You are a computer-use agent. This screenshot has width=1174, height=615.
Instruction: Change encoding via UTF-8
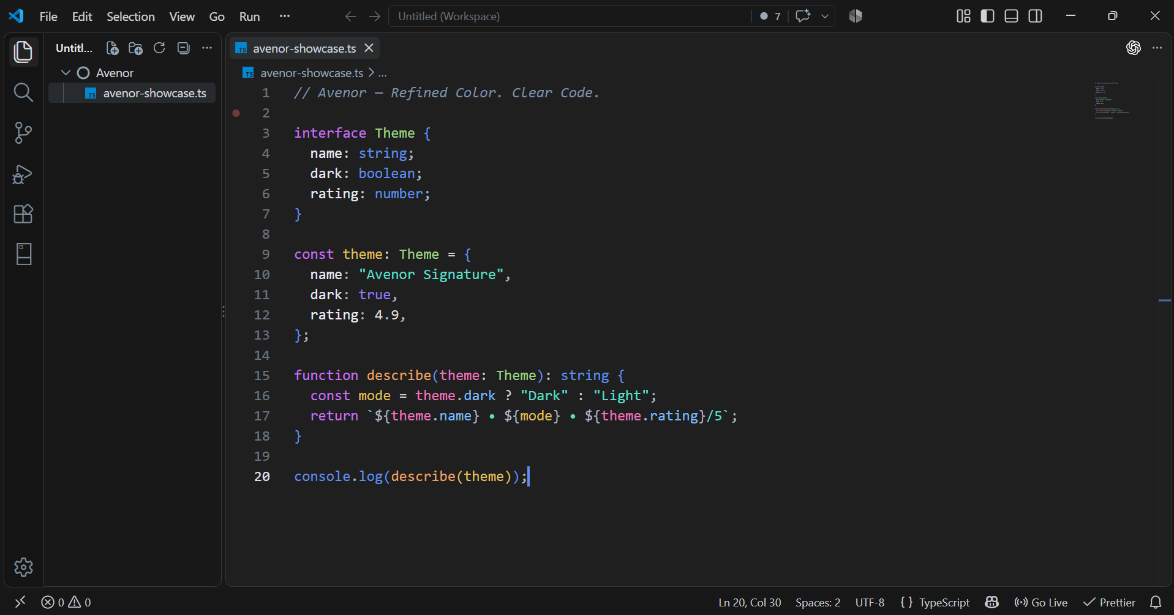pyautogui.click(x=870, y=602)
